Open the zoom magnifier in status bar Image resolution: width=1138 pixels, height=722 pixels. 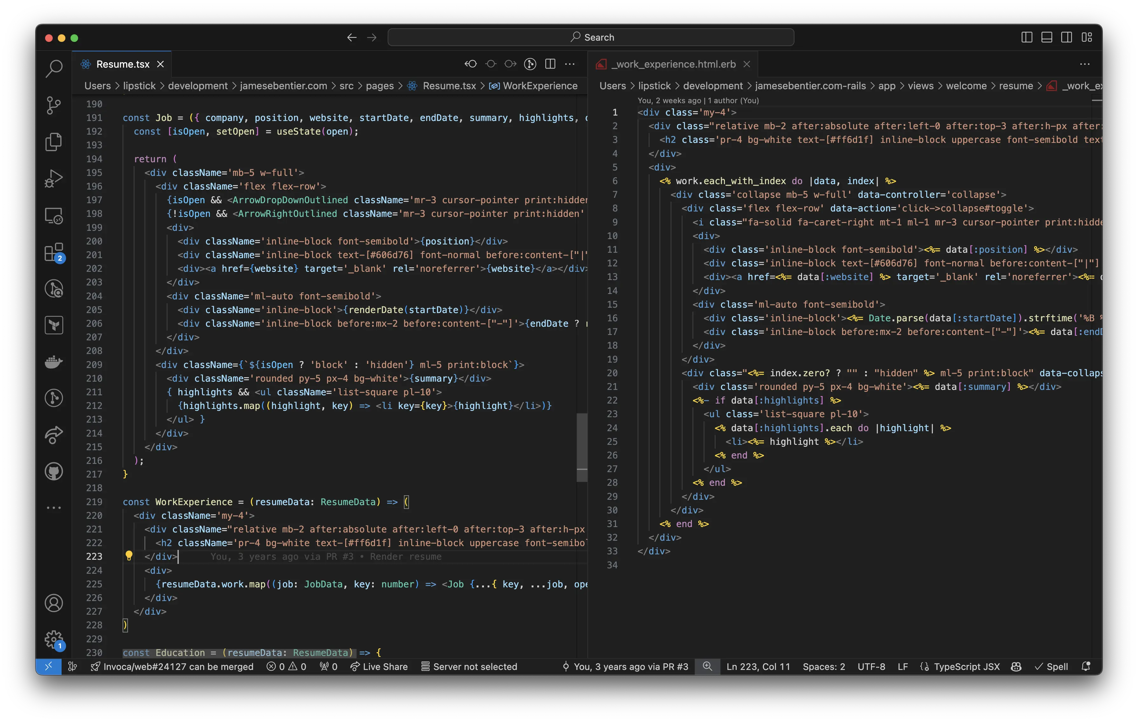pos(707,666)
